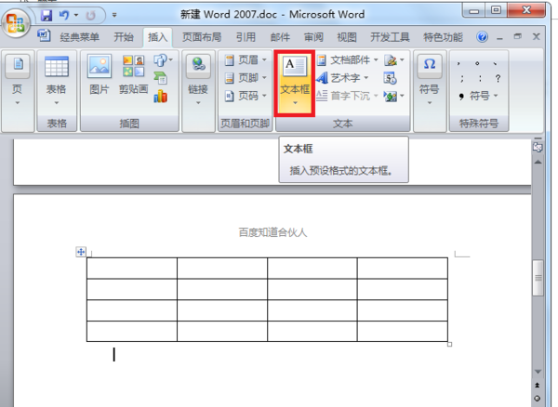Restore the document window in tab row
558x407 pixels.
click(x=518, y=36)
